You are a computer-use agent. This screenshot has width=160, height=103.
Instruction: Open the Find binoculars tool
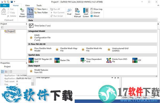point(69,12)
